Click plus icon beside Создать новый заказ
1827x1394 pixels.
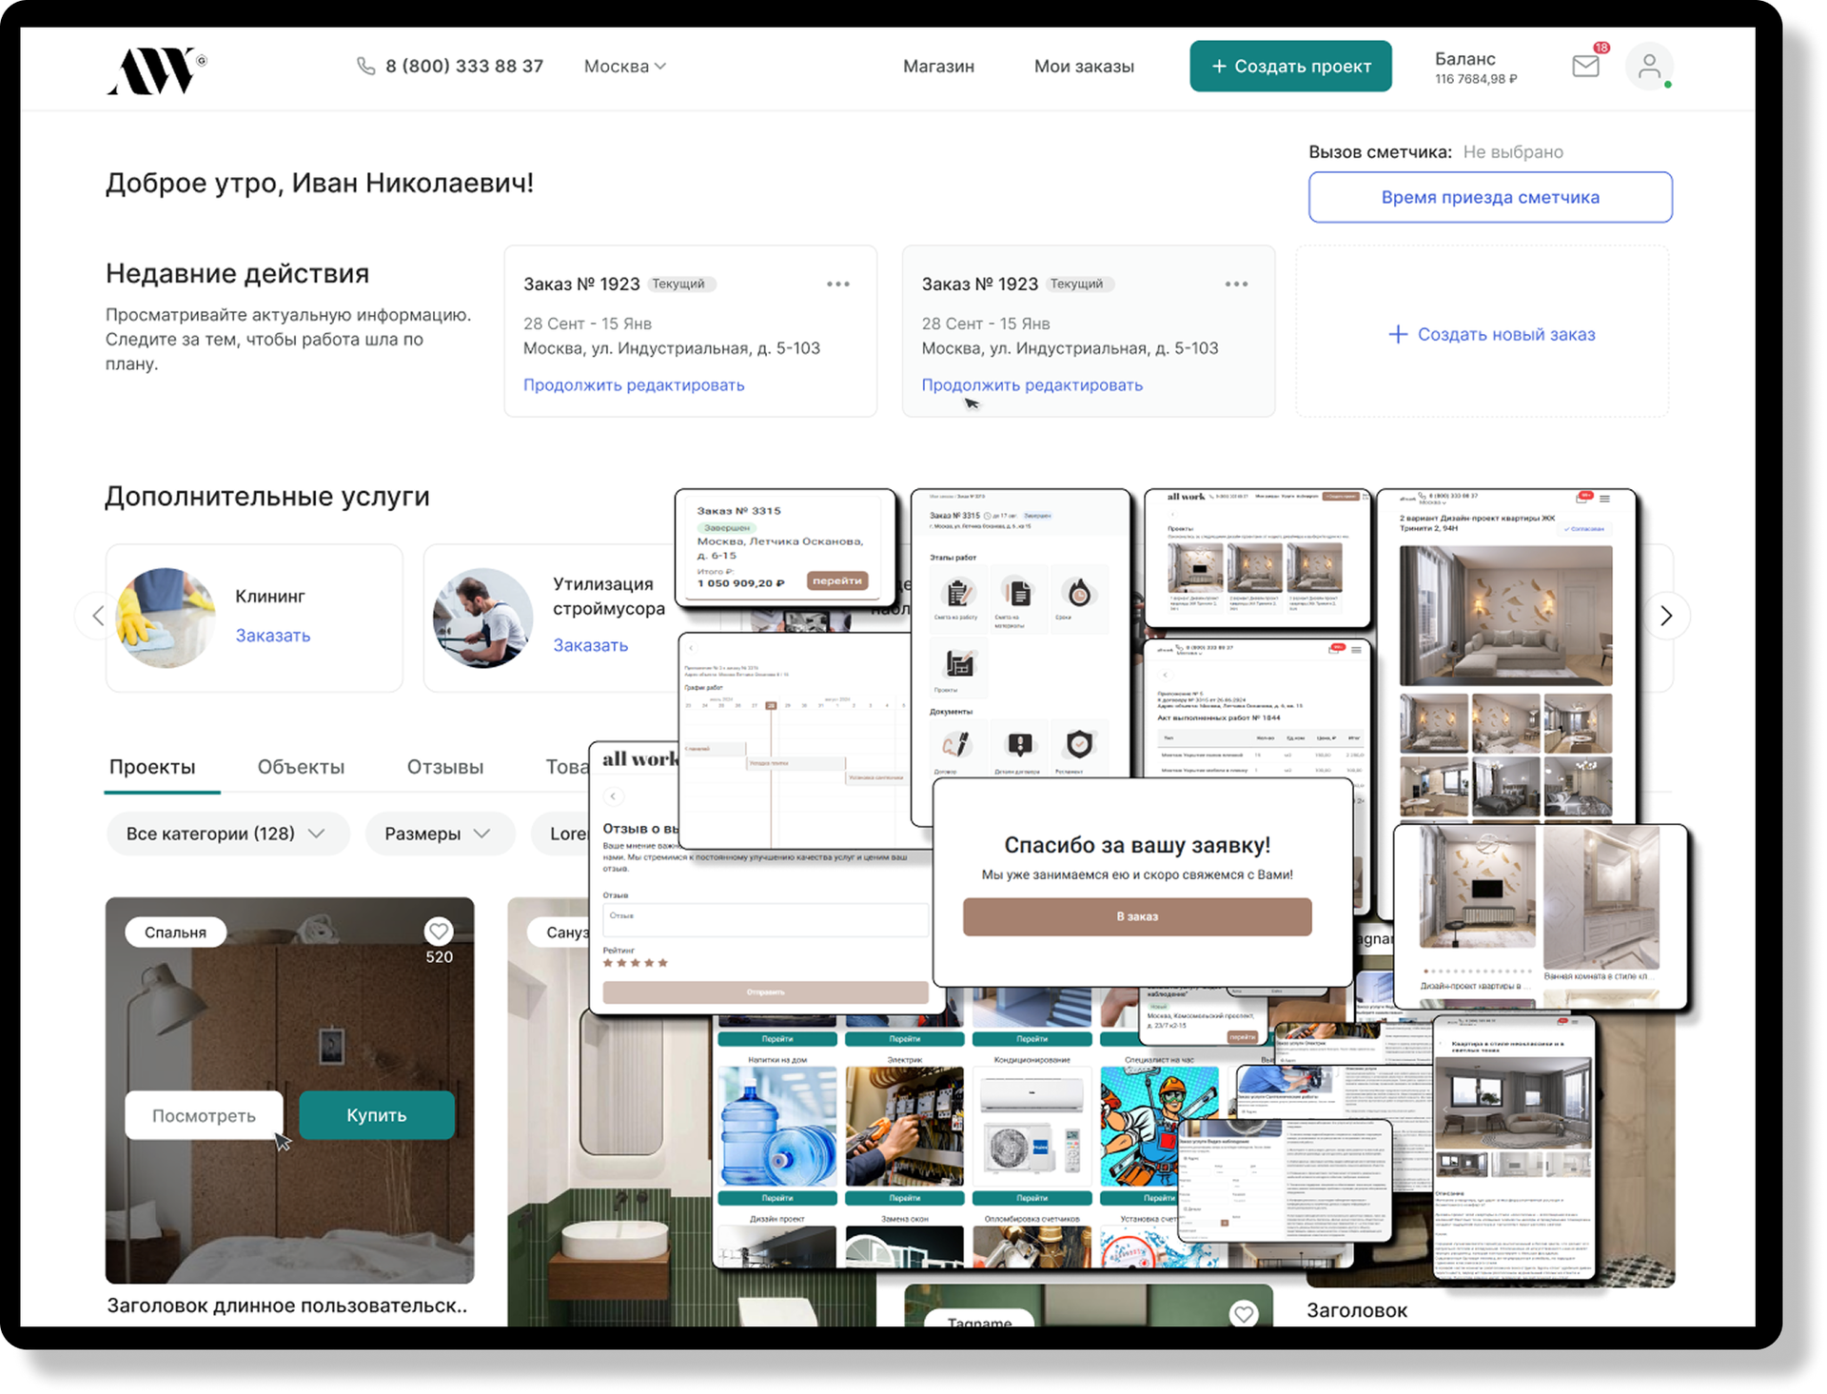click(x=1397, y=334)
